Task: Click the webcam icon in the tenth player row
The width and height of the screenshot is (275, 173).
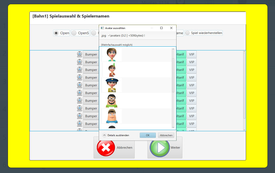Action: tap(79, 124)
